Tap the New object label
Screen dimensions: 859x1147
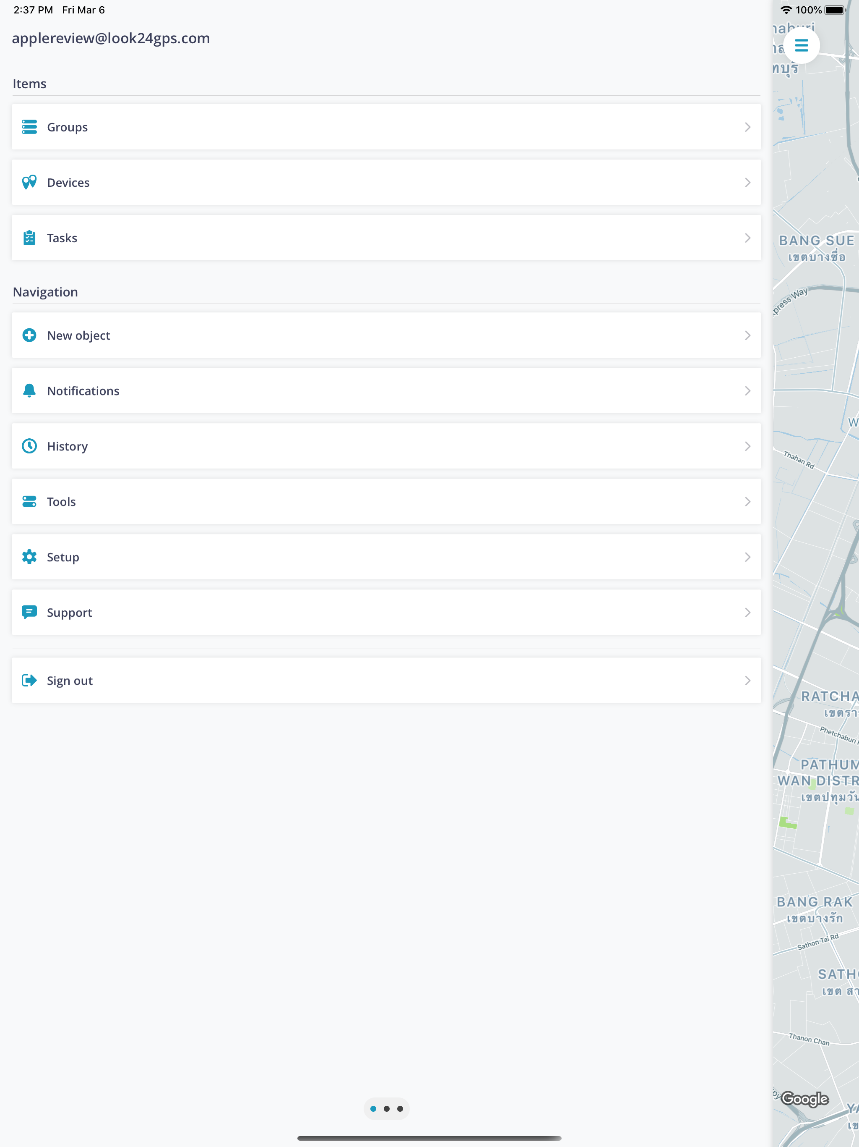[78, 335]
